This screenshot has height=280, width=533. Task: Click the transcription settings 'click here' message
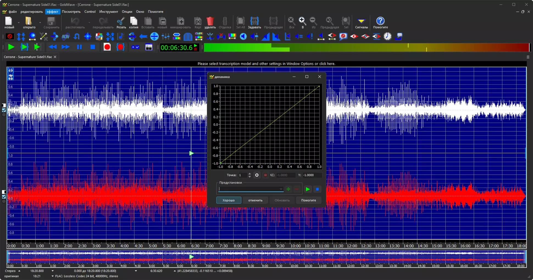(266, 64)
